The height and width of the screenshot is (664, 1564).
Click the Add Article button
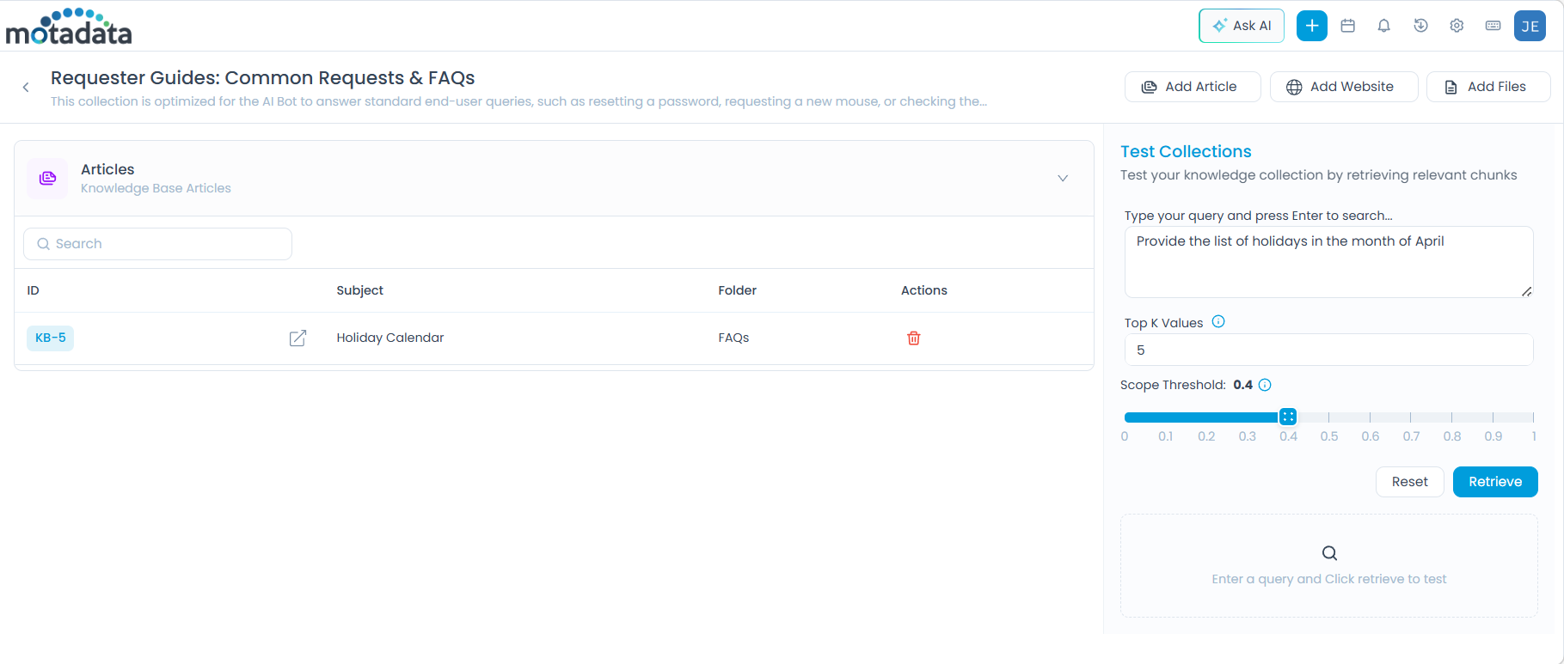tap(1192, 87)
